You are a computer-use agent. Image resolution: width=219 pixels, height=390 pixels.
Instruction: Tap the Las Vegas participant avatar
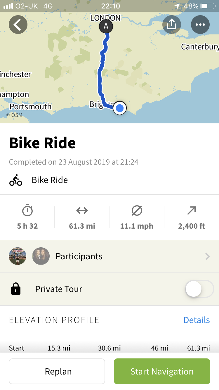coord(18,256)
